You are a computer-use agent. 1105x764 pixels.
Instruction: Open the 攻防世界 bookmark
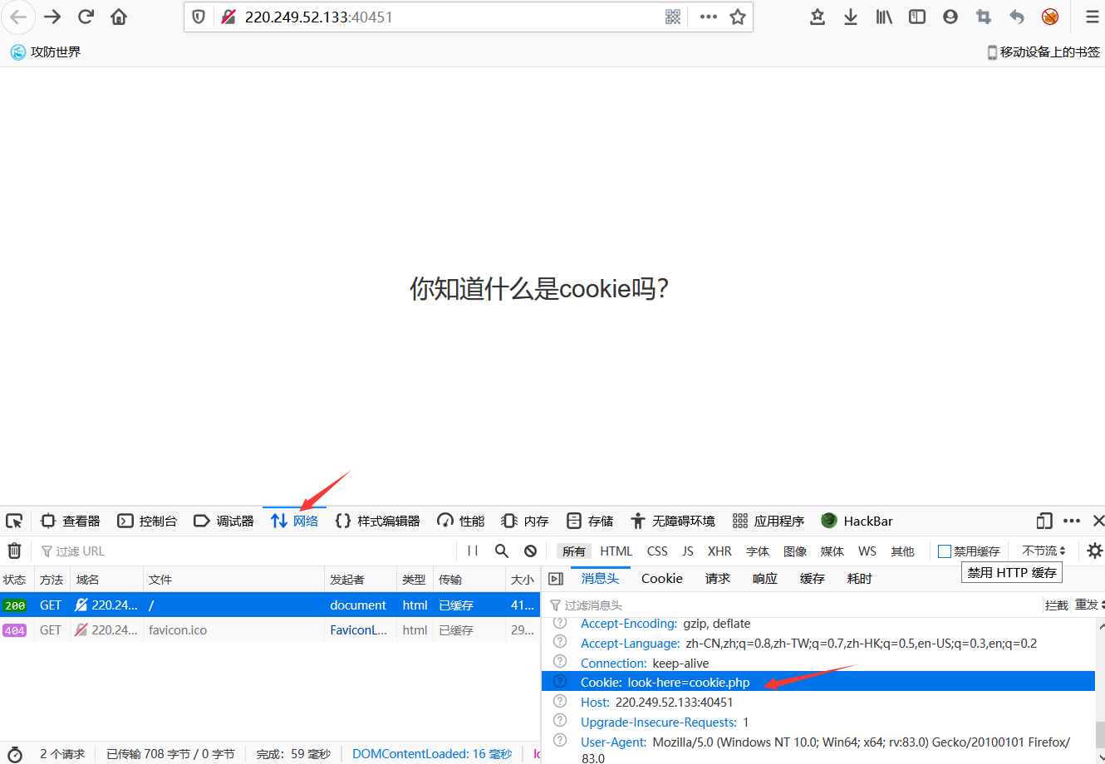pyautogui.click(x=46, y=51)
